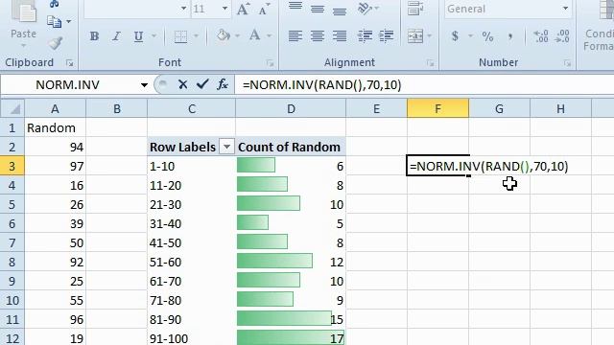Apply Percent Style

coord(487,36)
